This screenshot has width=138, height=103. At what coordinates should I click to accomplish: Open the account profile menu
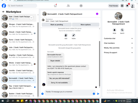[132, 6]
